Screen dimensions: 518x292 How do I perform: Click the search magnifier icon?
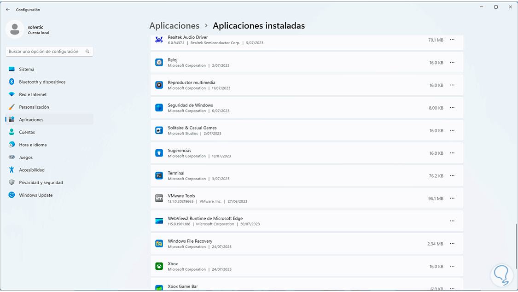tap(87, 51)
